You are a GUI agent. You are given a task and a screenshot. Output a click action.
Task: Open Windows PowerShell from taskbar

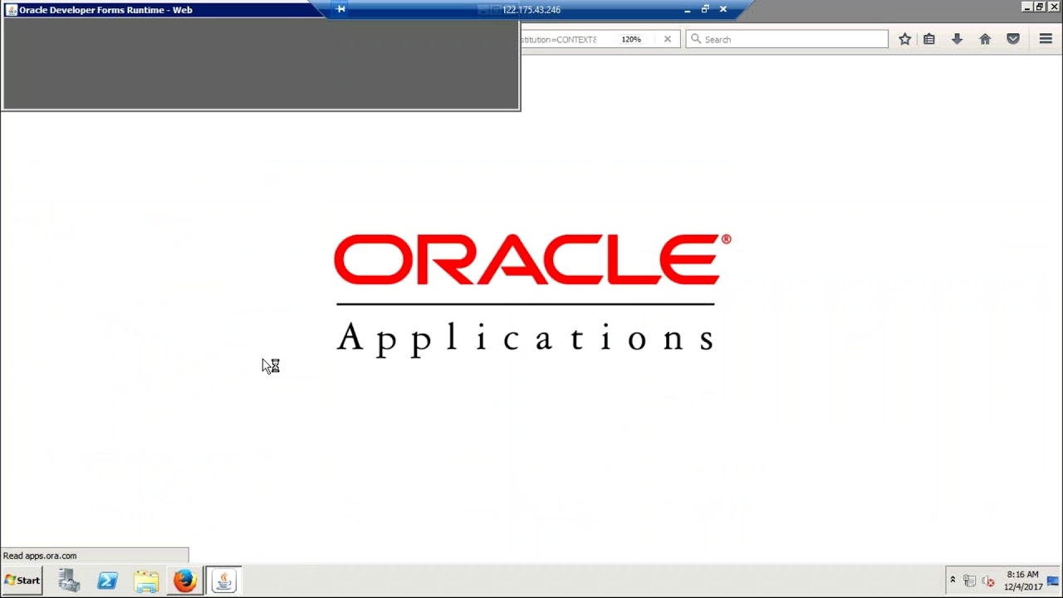[107, 581]
